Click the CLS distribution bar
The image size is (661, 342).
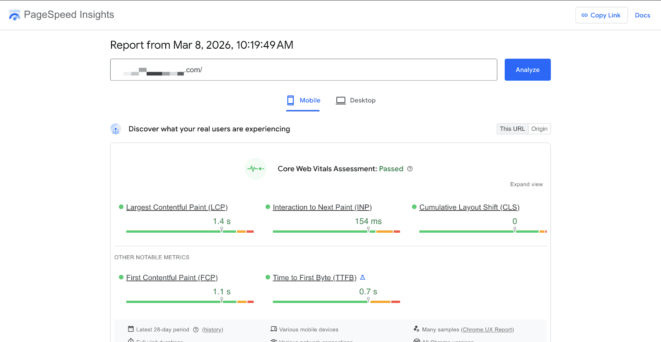click(x=483, y=231)
